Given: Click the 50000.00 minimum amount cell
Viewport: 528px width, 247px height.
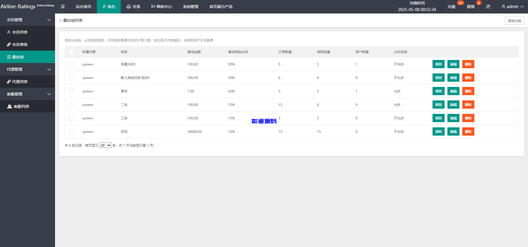Looking at the screenshot, I should pyautogui.click(x=195, y=132).
